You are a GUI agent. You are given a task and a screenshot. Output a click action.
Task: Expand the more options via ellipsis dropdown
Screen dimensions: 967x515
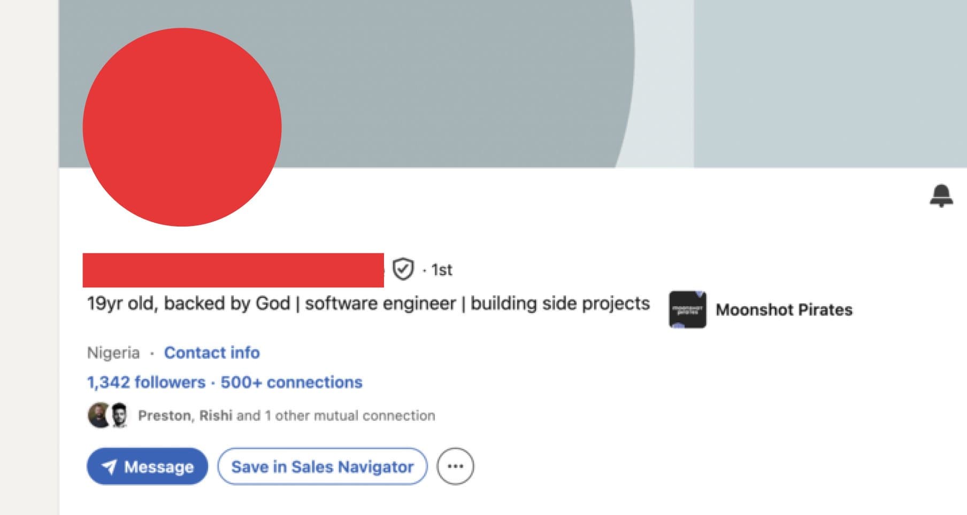coord(455,466)
